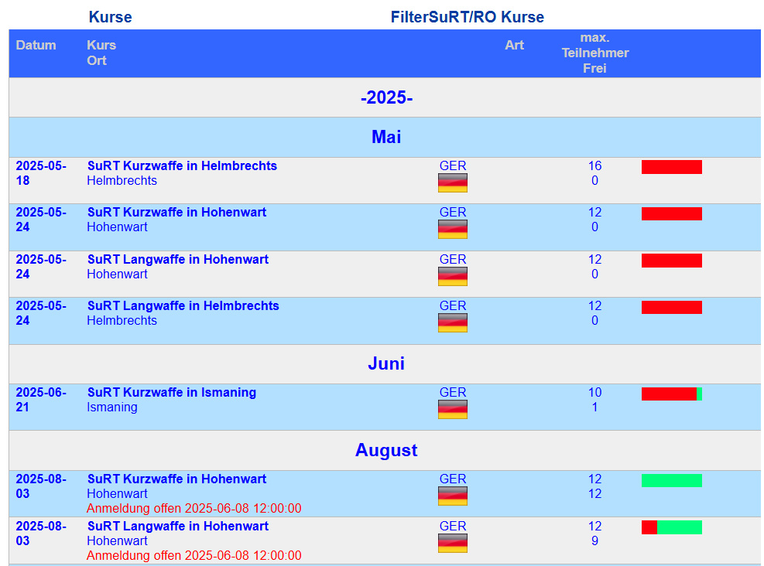The height and width of the screenshot is (566, 764).
Task: Click the green availability bar for August Kurzwaffe Hohenwart
Action: tap(672, 480)
